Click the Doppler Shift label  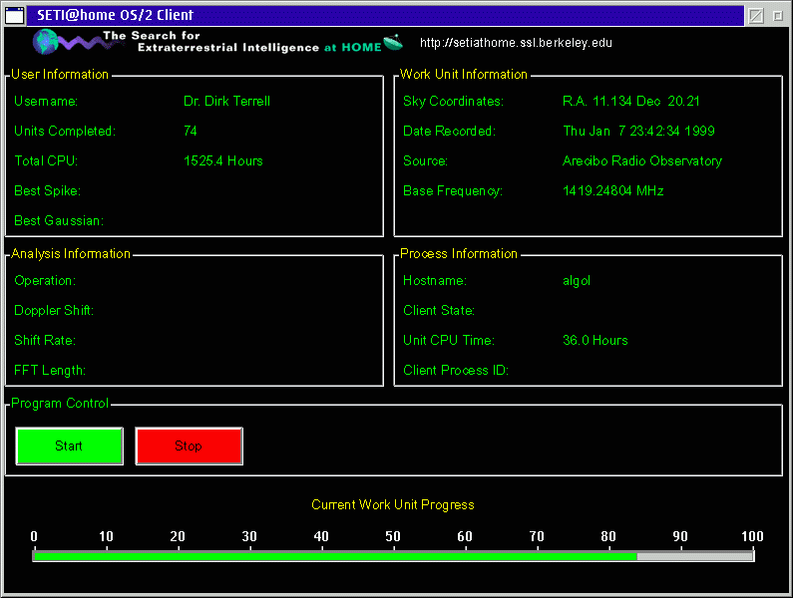coord(54,310)
